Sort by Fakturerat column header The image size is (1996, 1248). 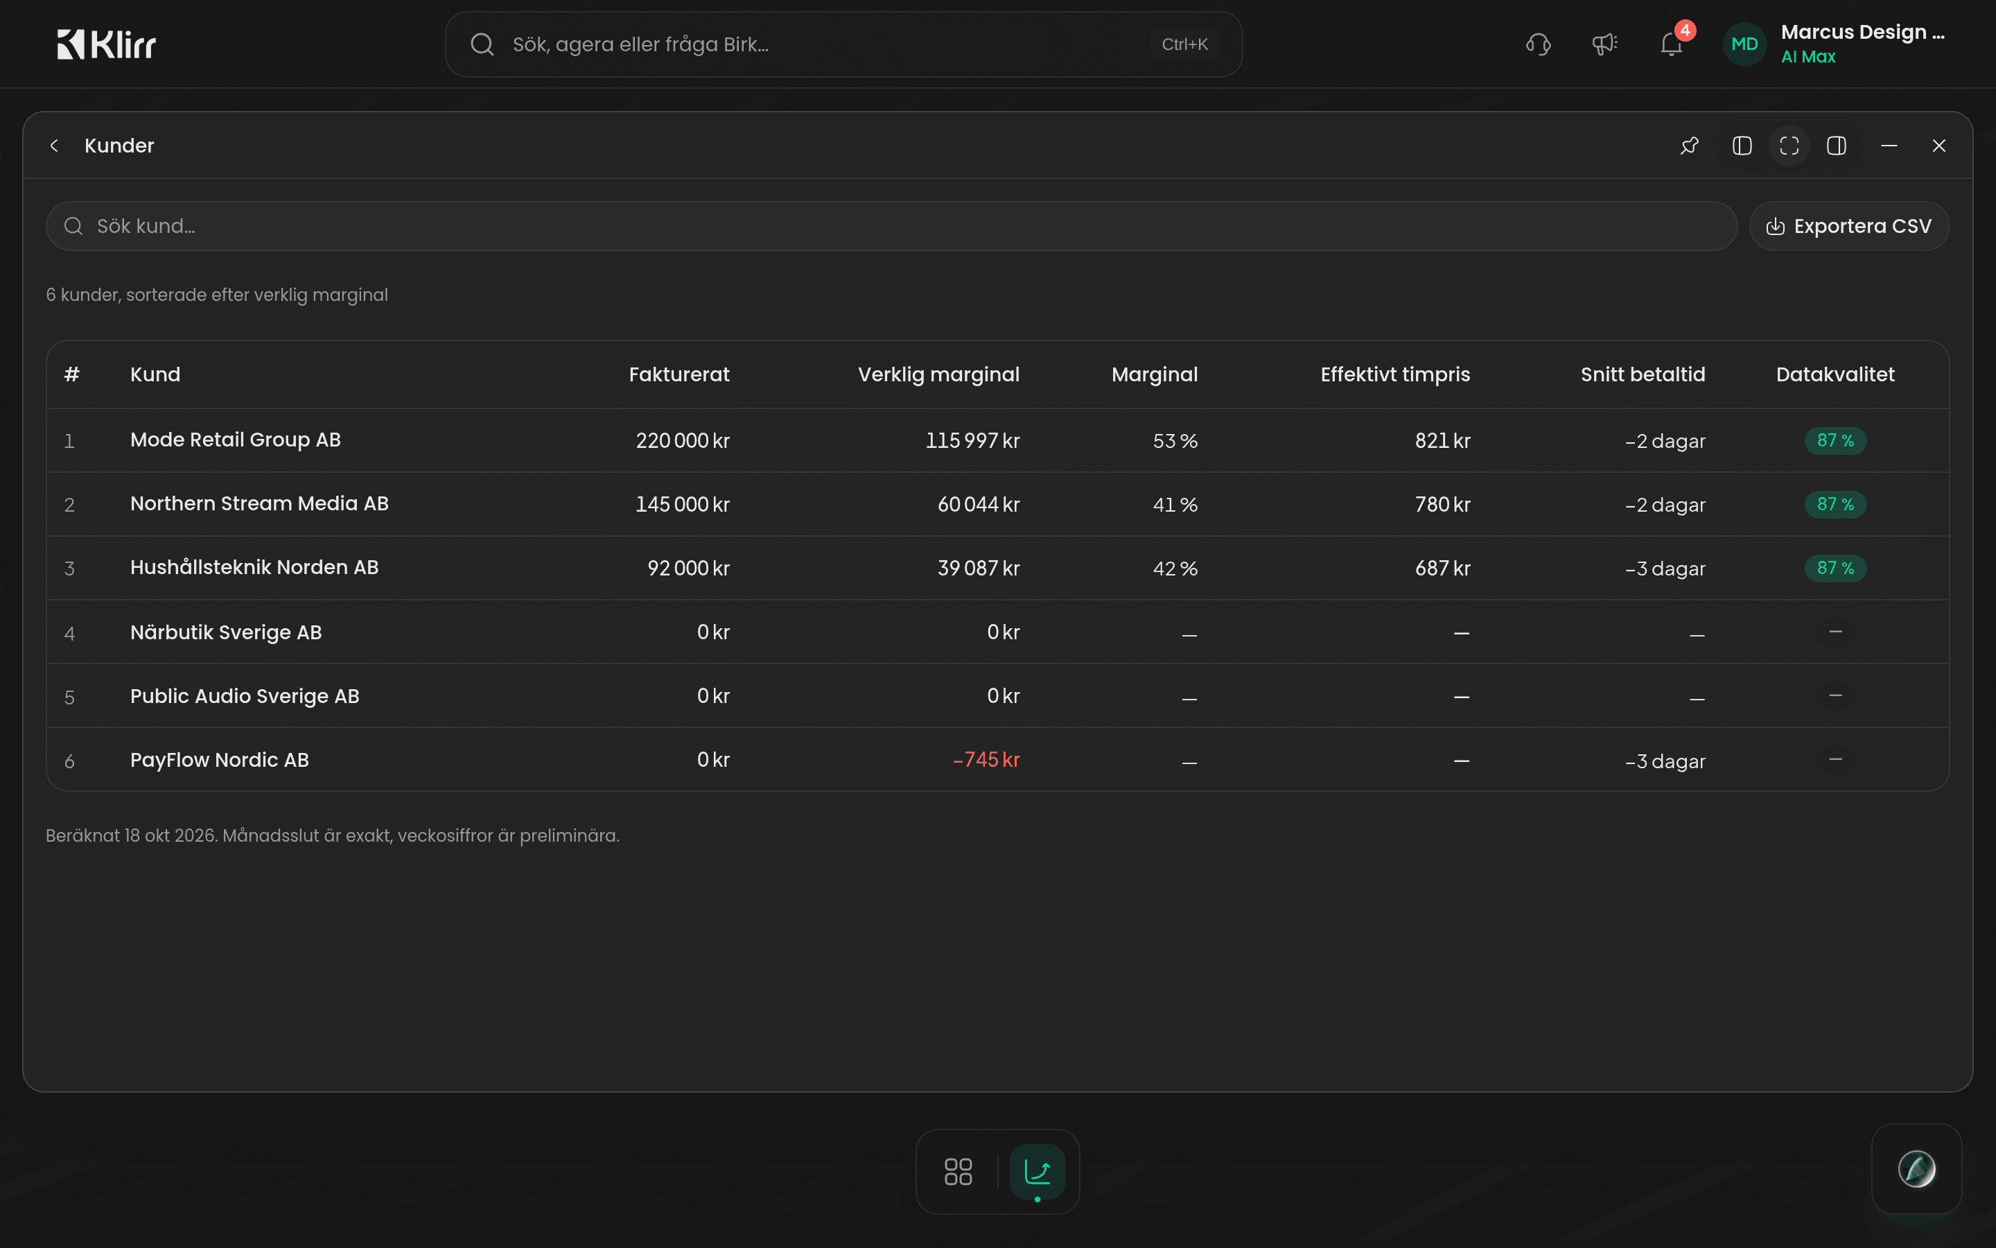pos(679,374)
